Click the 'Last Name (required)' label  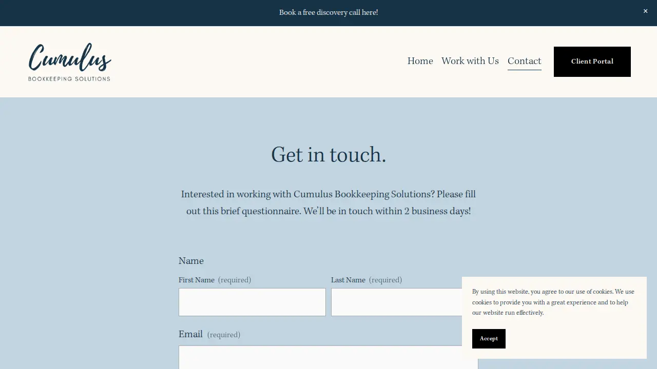pos(366,280)
